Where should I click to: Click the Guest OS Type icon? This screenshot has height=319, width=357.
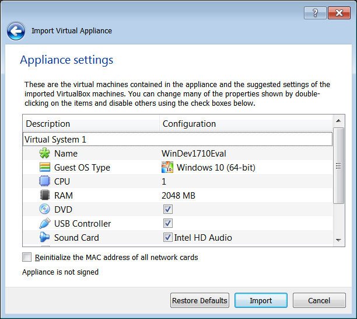(x=45, y=168)
